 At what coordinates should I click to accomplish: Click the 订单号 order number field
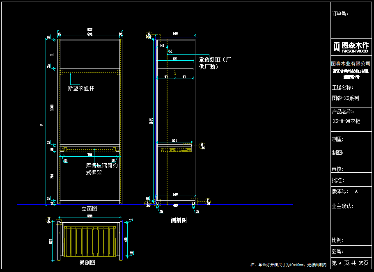pos(340,14)
